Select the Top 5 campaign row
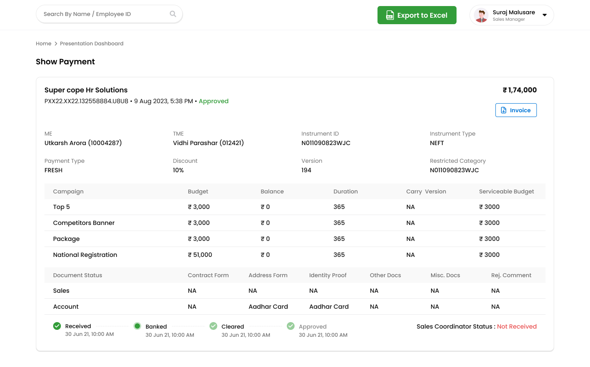Image resolution: width=590 pixels, height=367 pixels. 295,207
